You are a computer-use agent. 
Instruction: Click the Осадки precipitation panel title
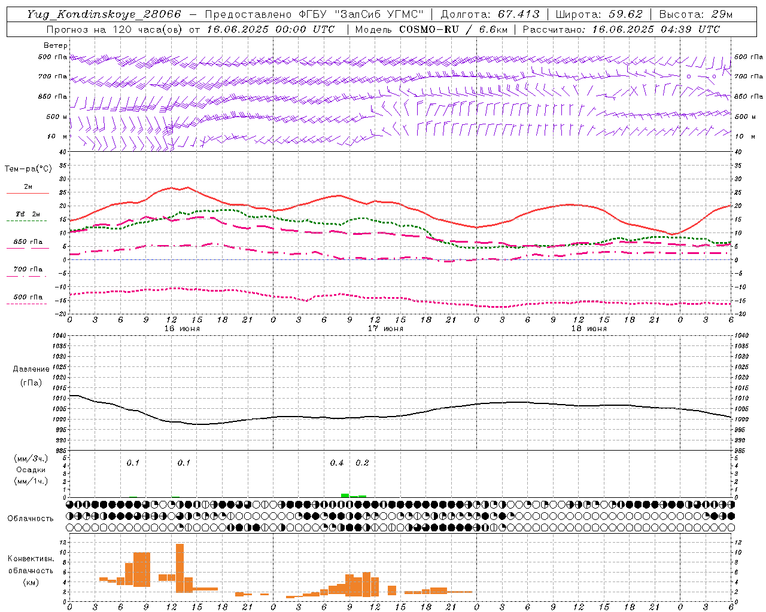(31, 470)
